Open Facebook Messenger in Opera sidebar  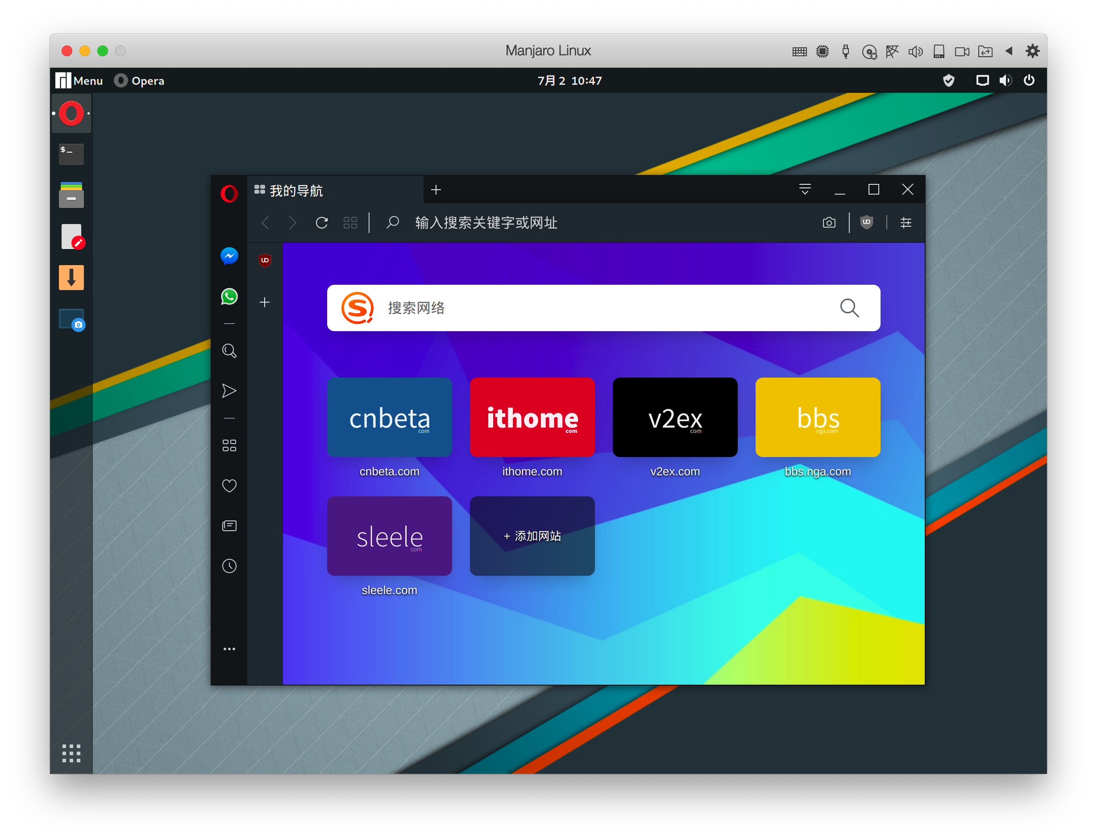[229, 256]
